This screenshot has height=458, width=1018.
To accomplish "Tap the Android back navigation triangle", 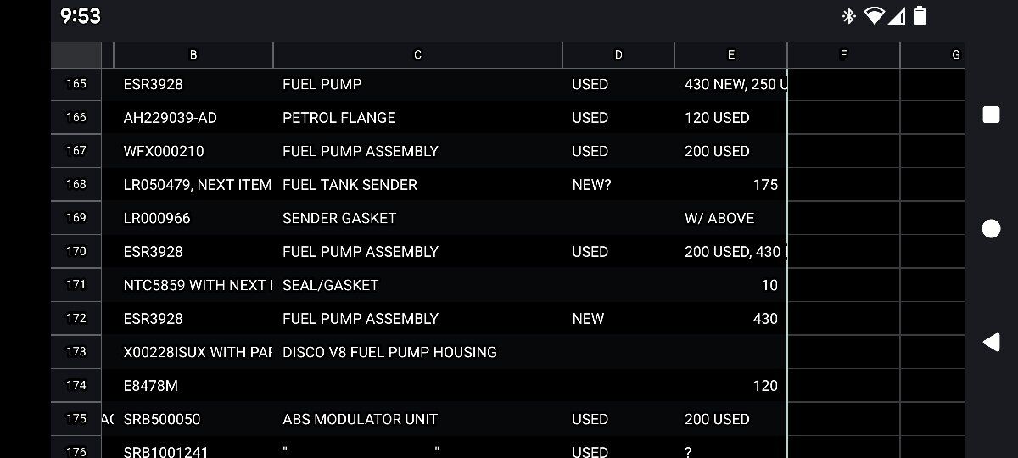I will pos(991,342).
